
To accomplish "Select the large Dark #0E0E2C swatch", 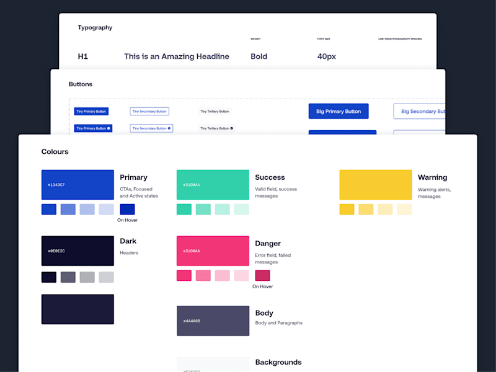I will (x=77, y=251).
